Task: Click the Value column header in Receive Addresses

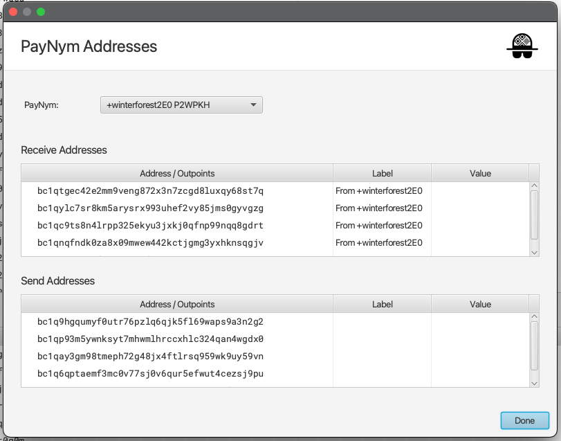Action: [x=481, y=173]
